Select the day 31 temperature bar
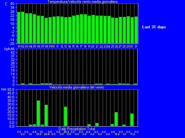This screenshot has width=185, height=138. click(136, 30)
